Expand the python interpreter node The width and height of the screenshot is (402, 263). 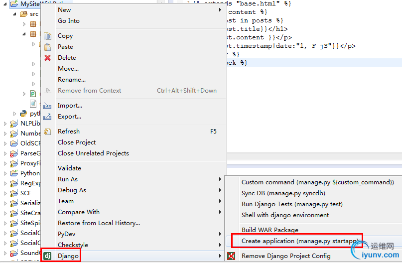[14, 114]
